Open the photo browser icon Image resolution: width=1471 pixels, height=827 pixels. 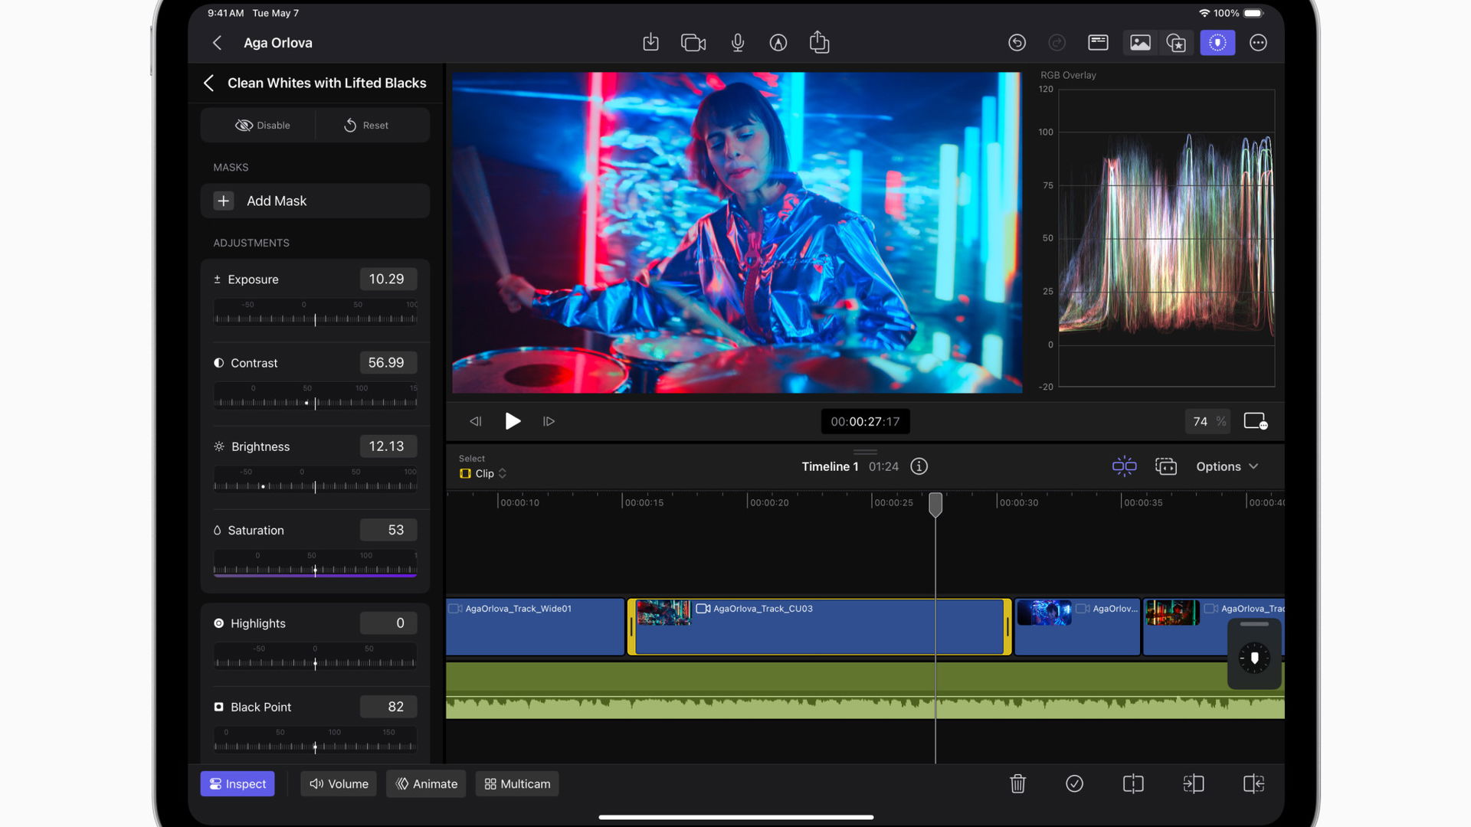coord(1140,43)
